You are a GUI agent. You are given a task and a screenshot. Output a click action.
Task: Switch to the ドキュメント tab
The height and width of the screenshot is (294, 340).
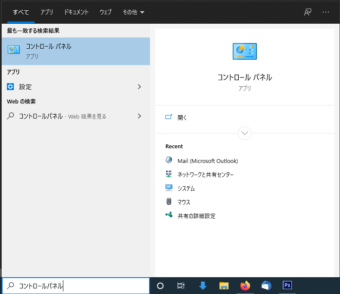point(76,12)
